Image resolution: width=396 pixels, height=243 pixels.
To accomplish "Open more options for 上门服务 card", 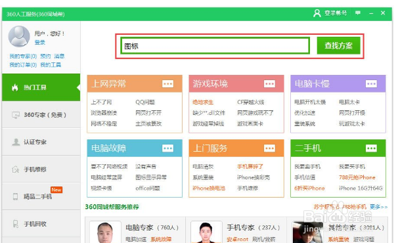I will [269, 148].
